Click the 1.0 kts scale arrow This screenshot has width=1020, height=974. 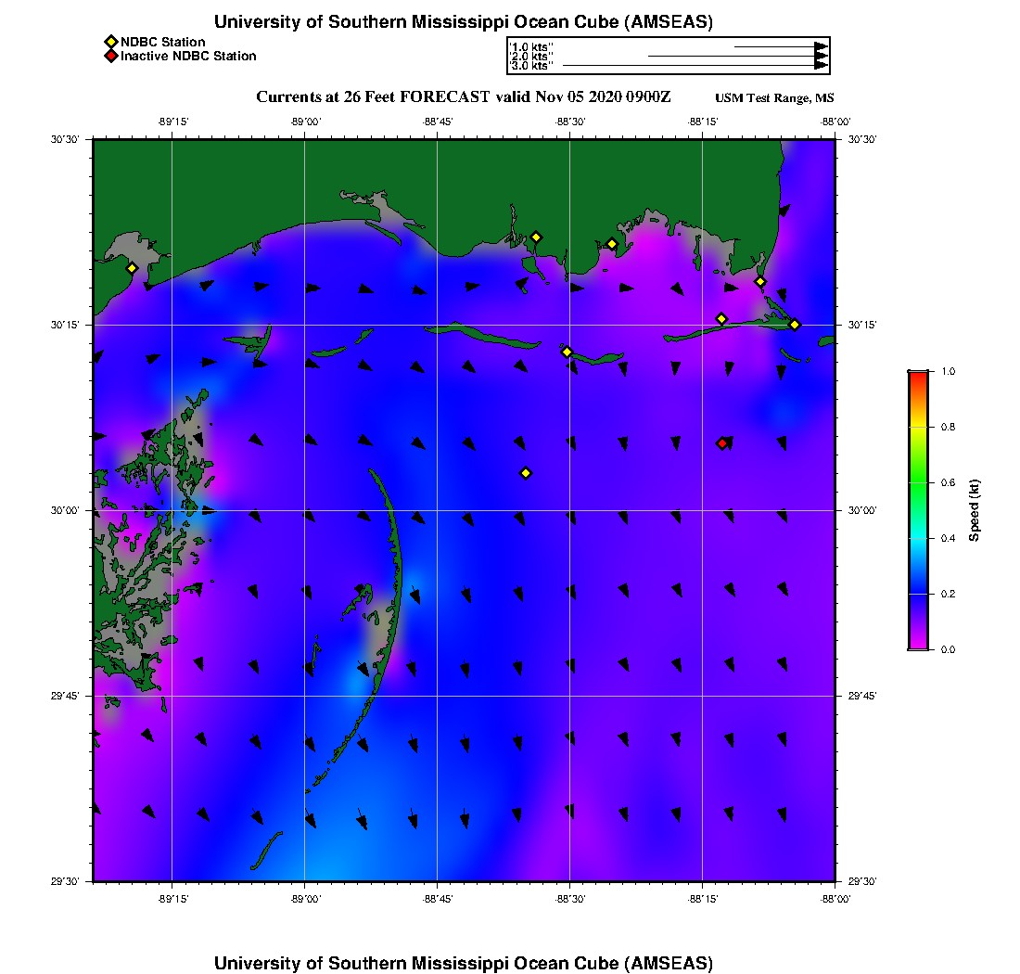(x=779, y=46)
